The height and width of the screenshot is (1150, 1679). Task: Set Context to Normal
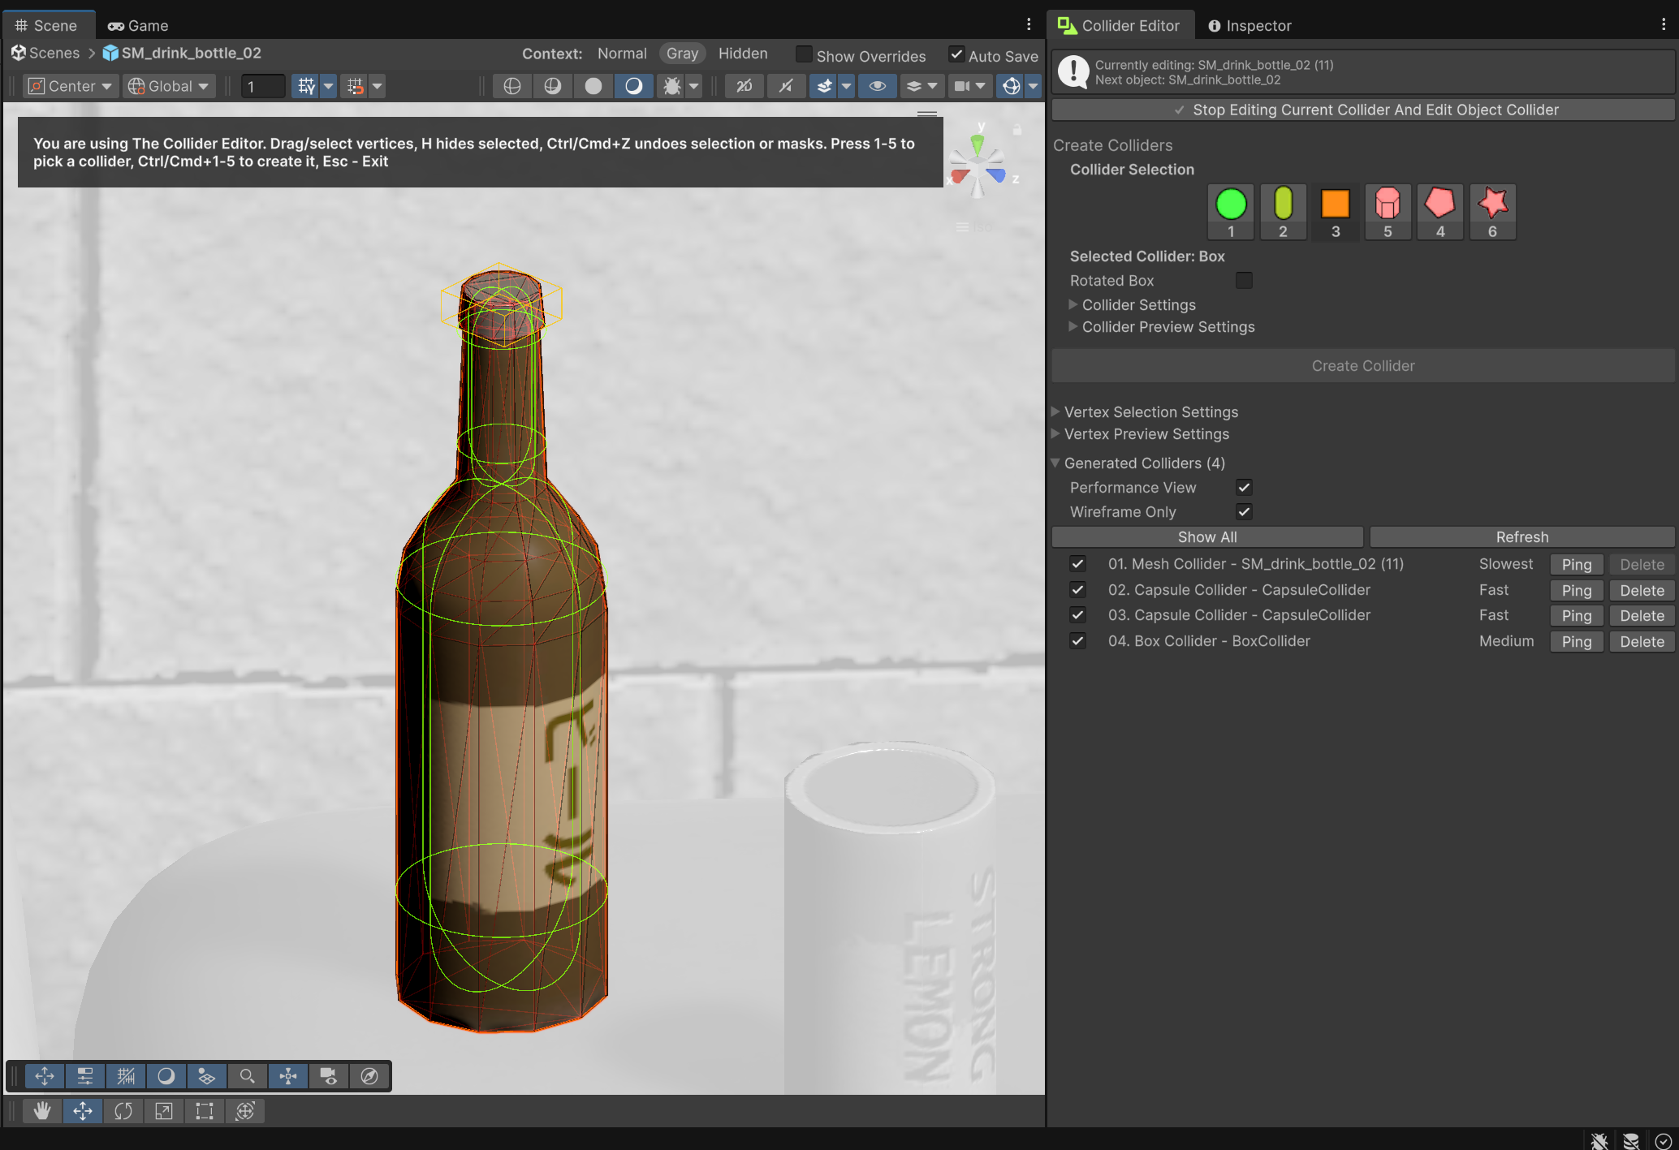tap(622, 54)
